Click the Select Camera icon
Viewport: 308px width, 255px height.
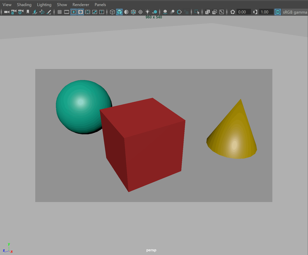click(x=7, y=12)
